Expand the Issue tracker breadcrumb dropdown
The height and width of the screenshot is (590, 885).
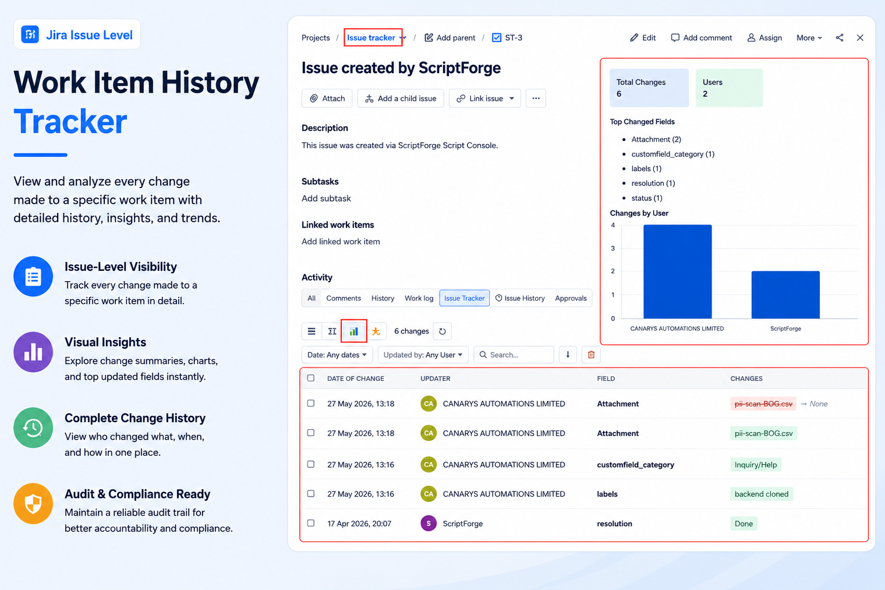click(403, 38)
